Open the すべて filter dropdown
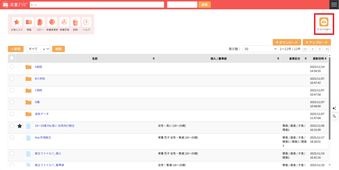Screen dimensions: 339x170 [38, 49]
